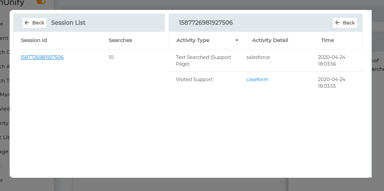Viewport: 384px width, 191px height.
Task: Expand the Activity Type sort dropdown arrow
Action: click(x=237, y=40)
